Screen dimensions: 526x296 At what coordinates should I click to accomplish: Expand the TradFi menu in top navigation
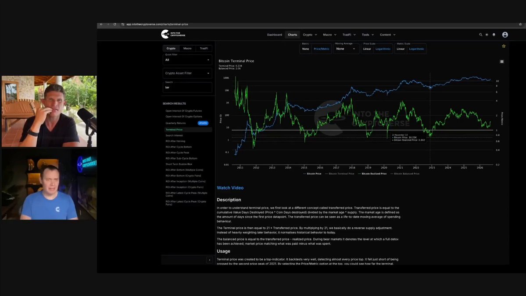349,35
